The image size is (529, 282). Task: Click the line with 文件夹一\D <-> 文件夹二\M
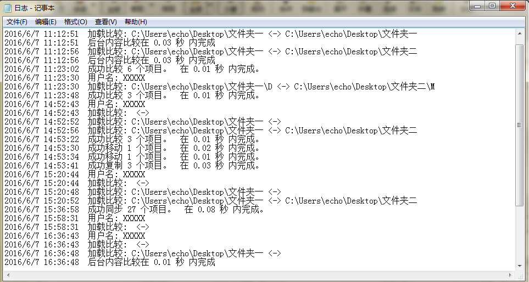(219, 87)
